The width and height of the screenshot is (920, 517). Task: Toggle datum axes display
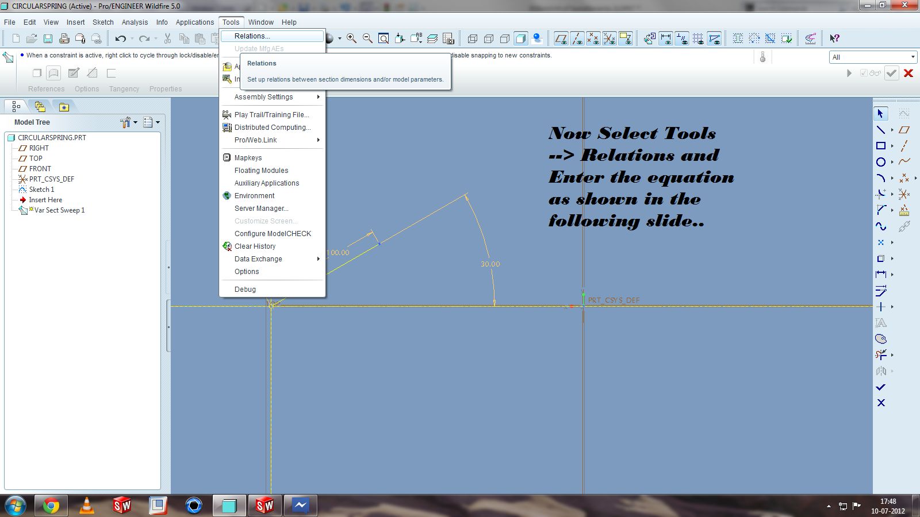pos(577,38)
